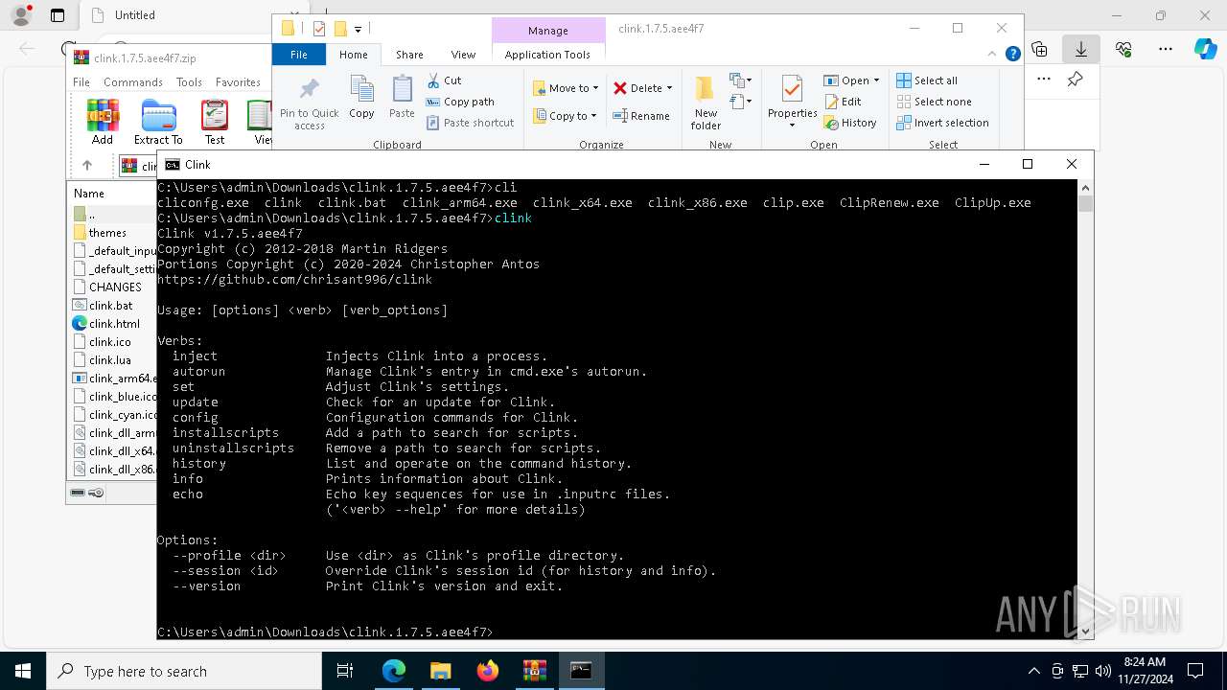Open the Copilot icon in Edge
The height and width of the screenshot is (690, 1227).
tap(1205, 49)
